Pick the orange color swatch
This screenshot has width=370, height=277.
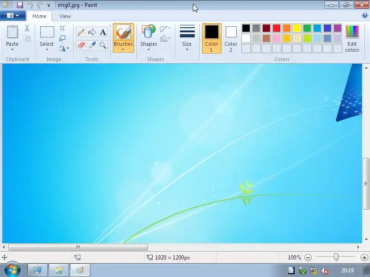coord(286,28)
